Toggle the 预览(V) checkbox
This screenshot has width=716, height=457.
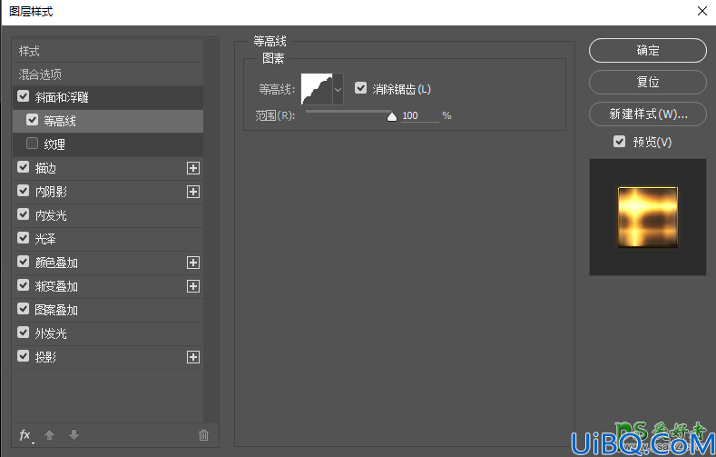pyautogui.click(x=619, y=142)
